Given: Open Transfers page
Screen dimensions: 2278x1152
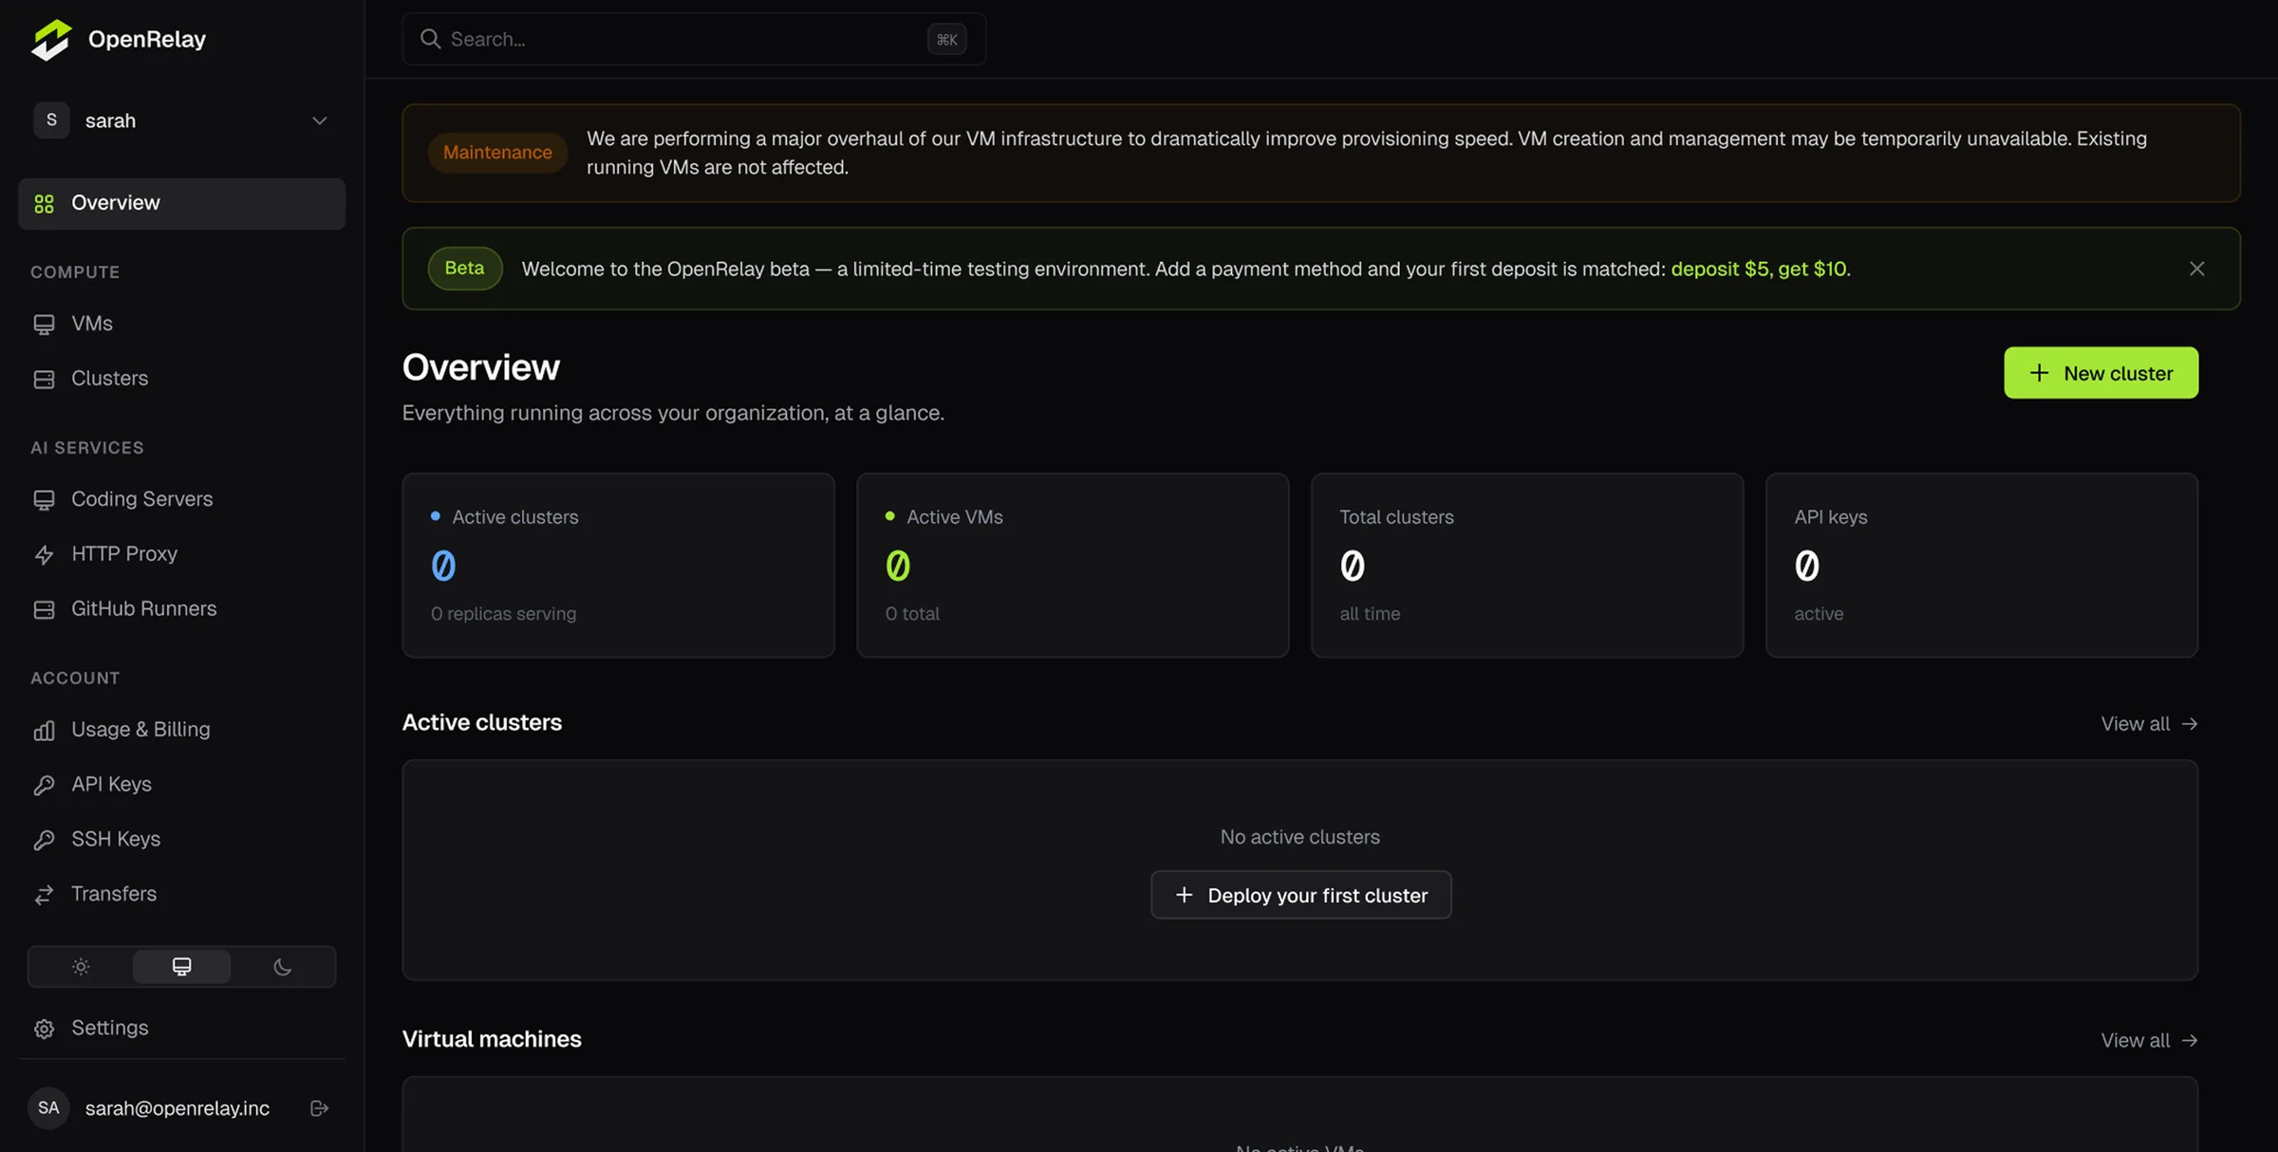Looking at the screenshot, I should 181,895.
